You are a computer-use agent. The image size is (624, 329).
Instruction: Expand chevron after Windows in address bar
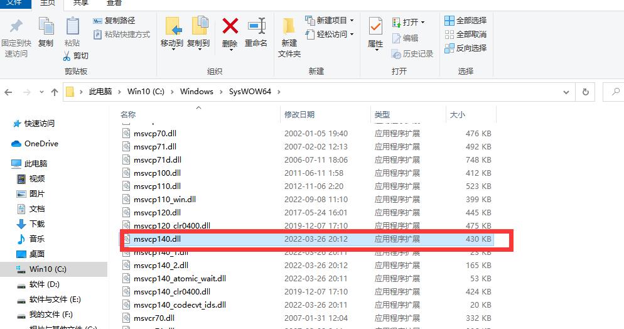(x=221, y=92)
